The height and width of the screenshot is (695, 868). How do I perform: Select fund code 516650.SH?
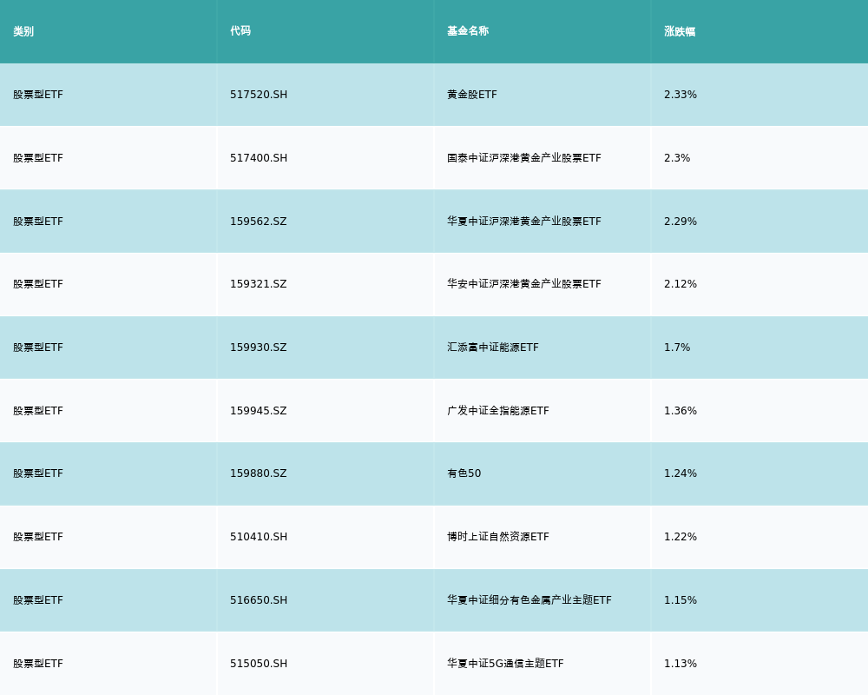coord(259,600)
